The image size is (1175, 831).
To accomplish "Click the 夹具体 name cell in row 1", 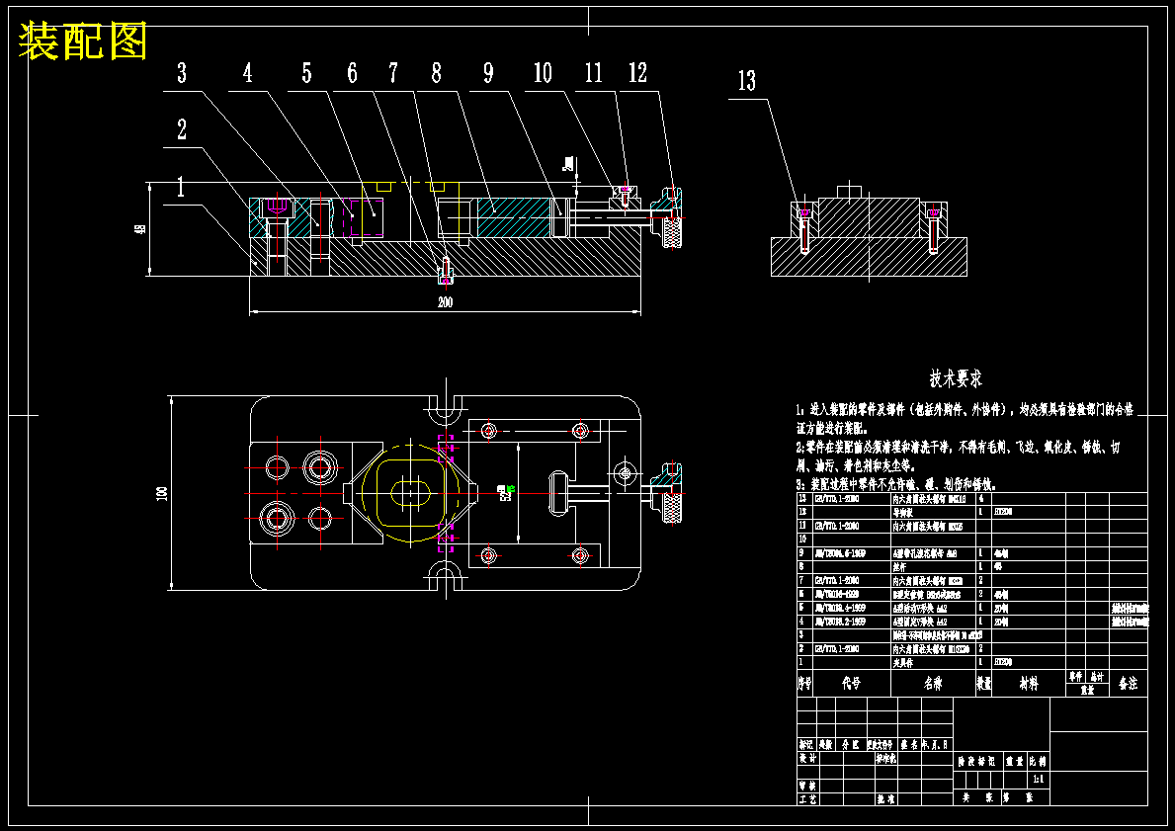I will (x=903, y=663).
